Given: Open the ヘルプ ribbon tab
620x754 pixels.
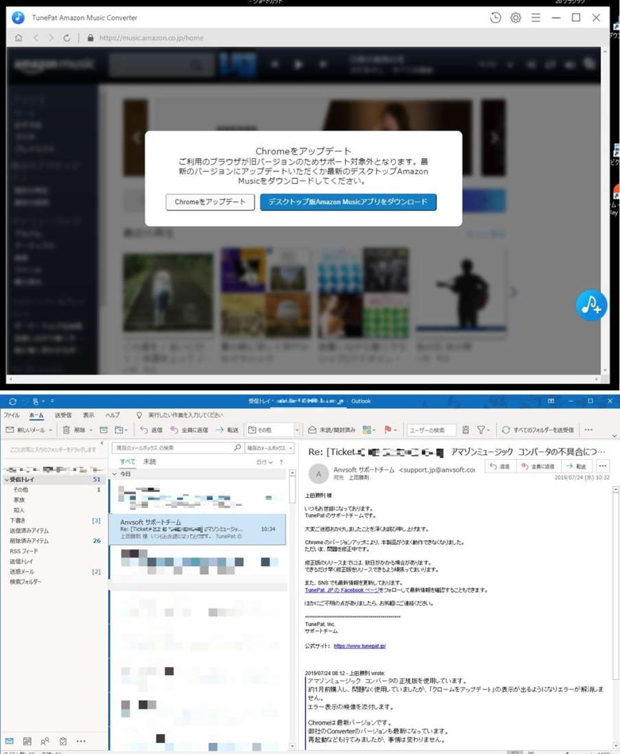Looking at the screenshot, I should 112,415.
